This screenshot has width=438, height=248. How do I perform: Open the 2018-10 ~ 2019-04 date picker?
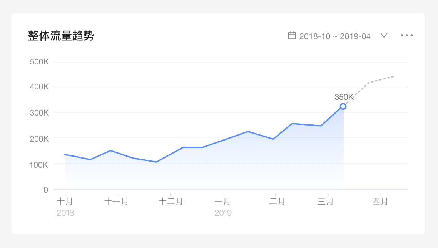[335, 36]
